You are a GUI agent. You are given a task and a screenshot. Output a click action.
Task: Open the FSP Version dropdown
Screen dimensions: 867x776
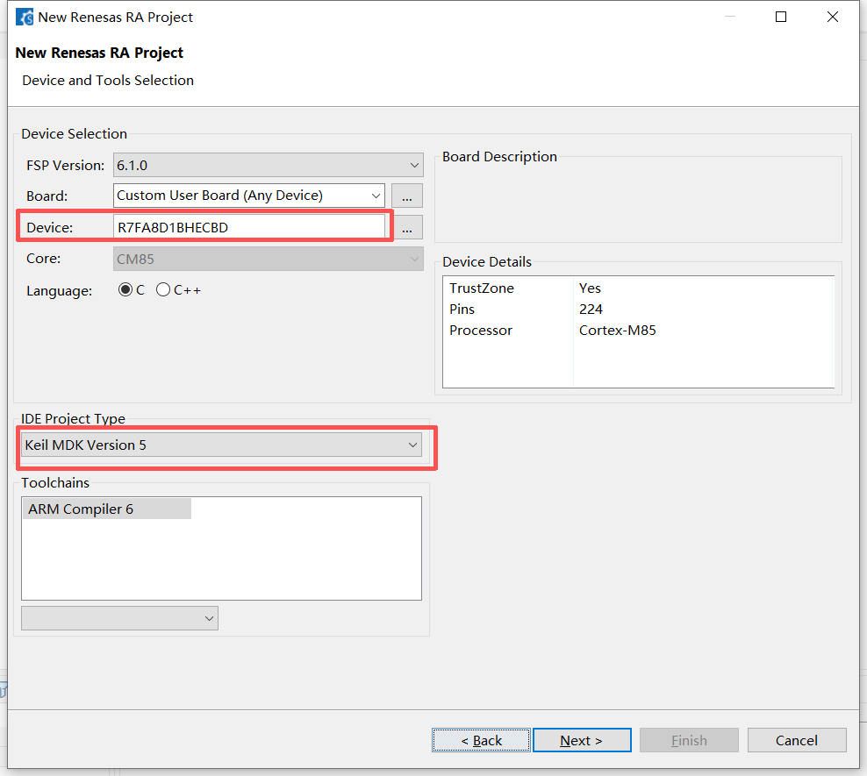[269, 165]
